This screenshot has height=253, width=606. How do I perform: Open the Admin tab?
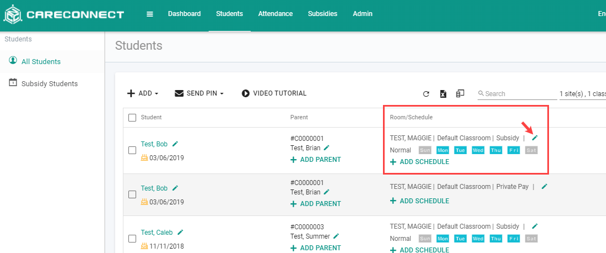click(362, 14)
